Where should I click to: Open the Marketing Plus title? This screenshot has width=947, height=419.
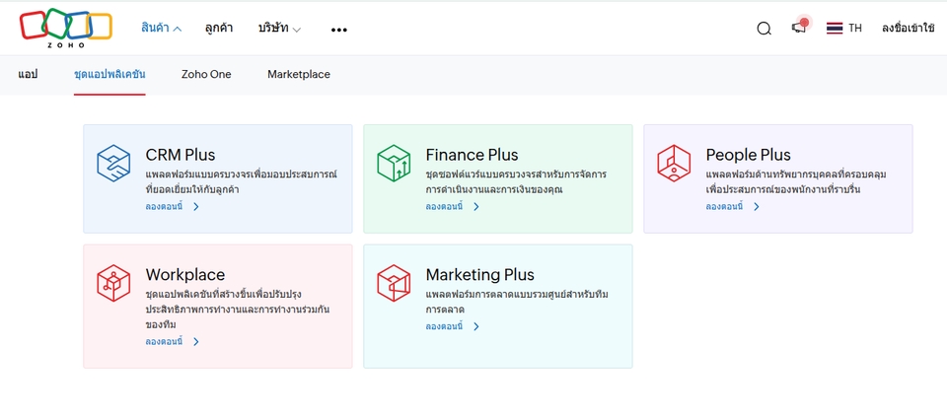click(x=480, y=275)
